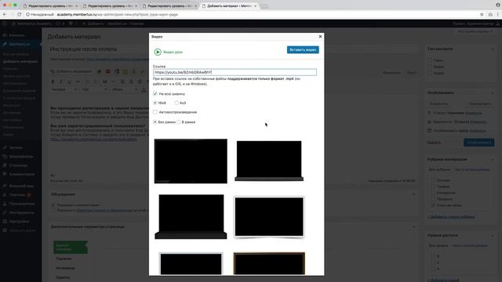Click the blockquote icon in editor toolbar

(104, 81)
